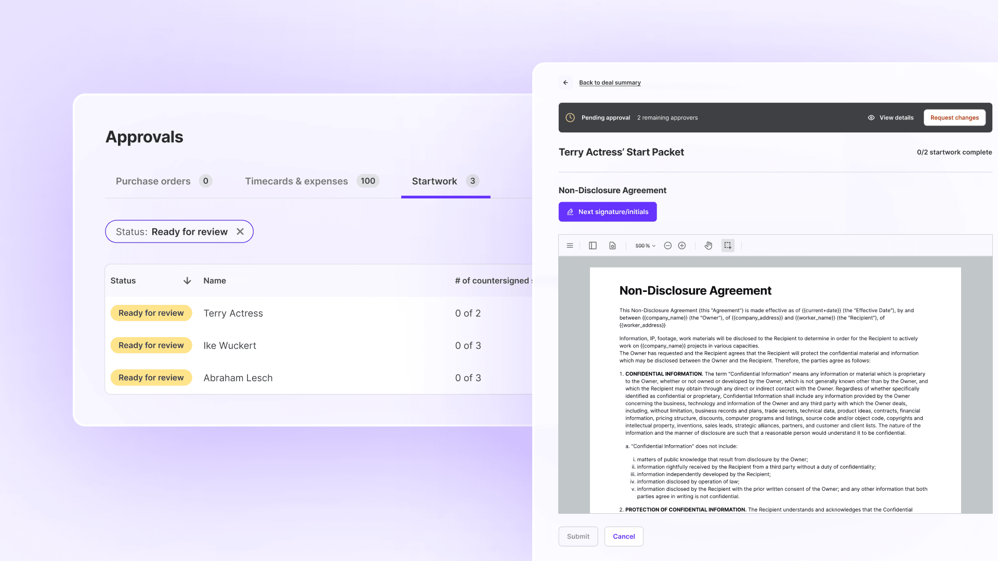Image resolution: width=998 pixels, height=561 pixels.
Task: Activate the marquee selection tool
Action: [727, 246]
